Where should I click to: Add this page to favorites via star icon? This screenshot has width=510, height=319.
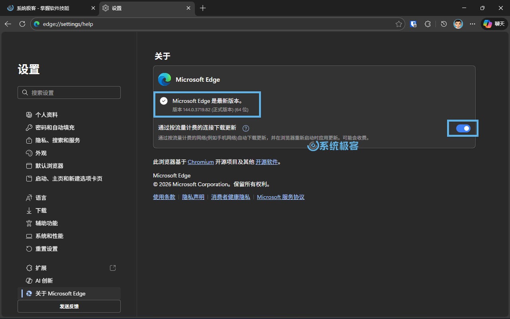click(x=398, y=24)
